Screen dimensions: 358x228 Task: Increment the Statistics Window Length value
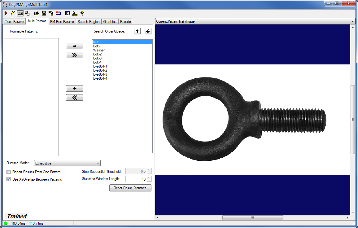pyautogui.click(x=149, y=177)
